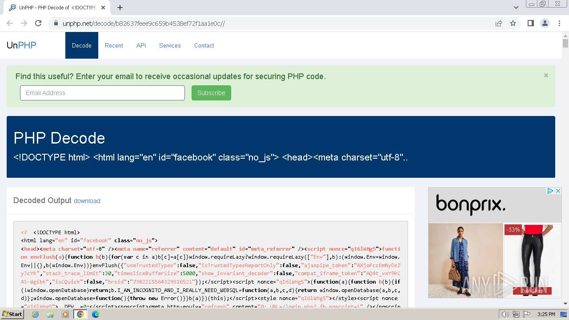569x320 pixels.
Task: Click the 3:25 PM taskbar clock
Action: (546, 314)
